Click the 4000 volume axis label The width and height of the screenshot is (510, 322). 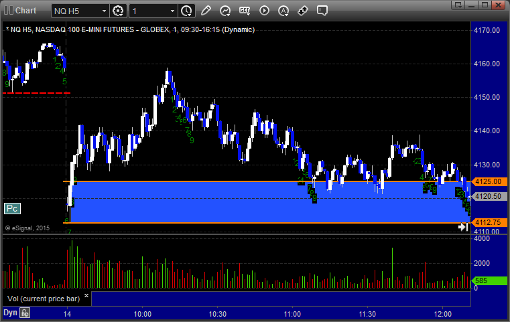pyautogui.click(x=482, y=238)
